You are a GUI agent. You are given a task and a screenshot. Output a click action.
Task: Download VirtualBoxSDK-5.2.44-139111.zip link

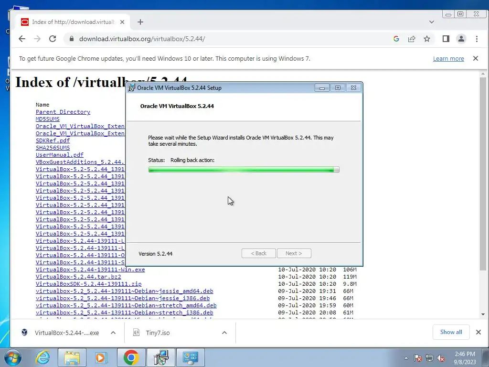click(88, 284)
